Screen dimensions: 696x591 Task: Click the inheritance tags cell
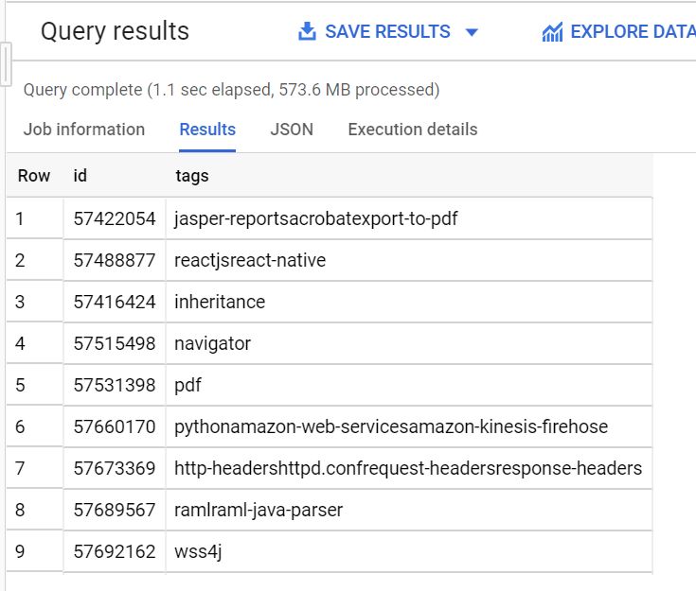coord(409,302)
